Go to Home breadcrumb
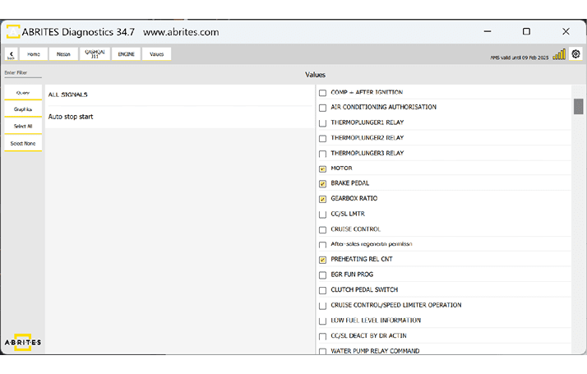The image size is (587, 374). (x=34, y=54)
